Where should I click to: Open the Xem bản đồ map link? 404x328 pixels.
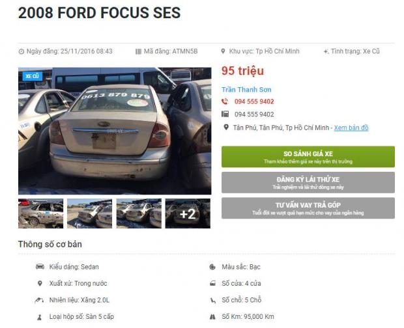[351, 128]
